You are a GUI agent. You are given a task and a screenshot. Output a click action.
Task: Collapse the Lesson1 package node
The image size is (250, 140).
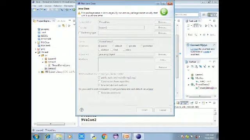click(x=43, y=62)
